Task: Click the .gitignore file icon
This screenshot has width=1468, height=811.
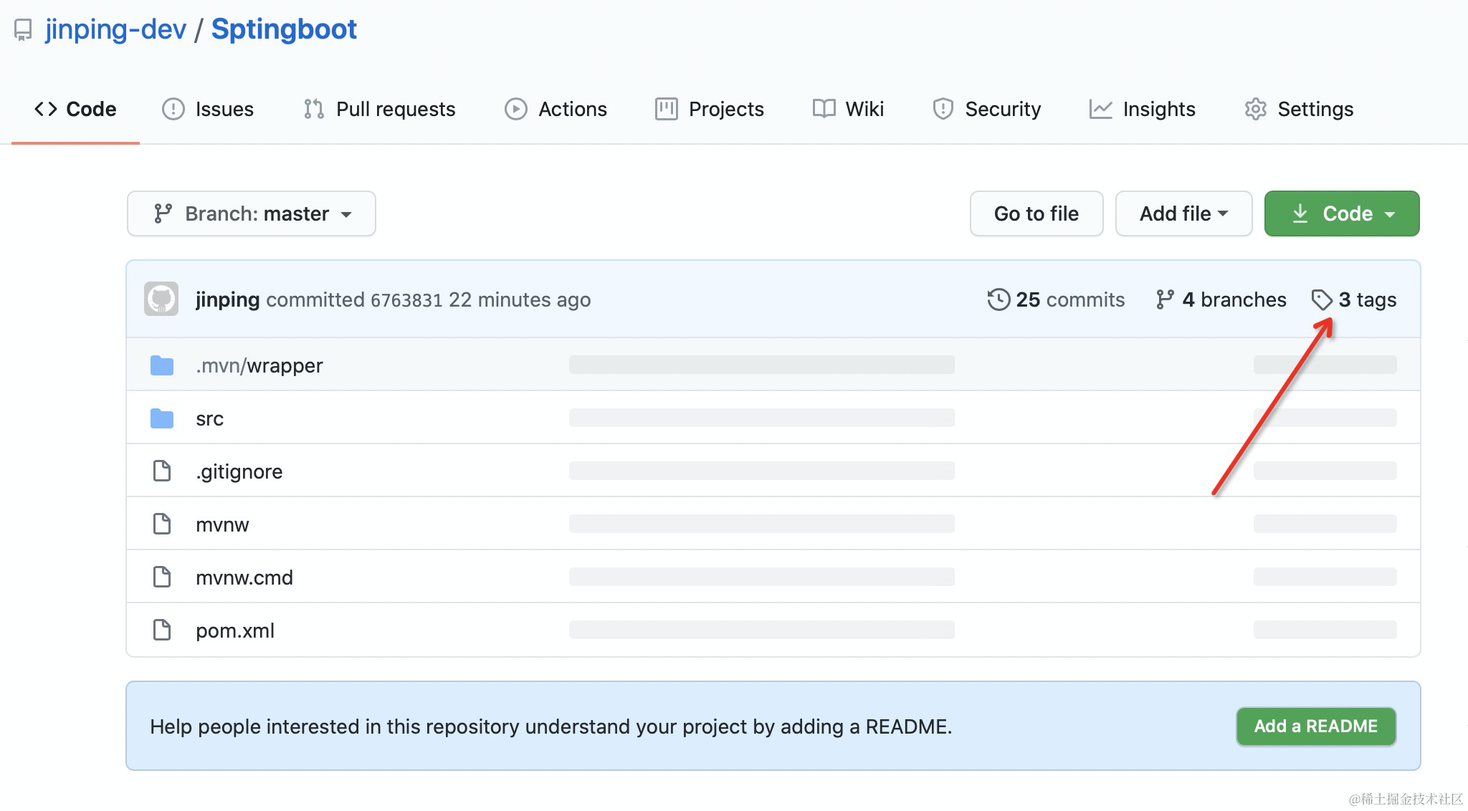Action: 162,471
